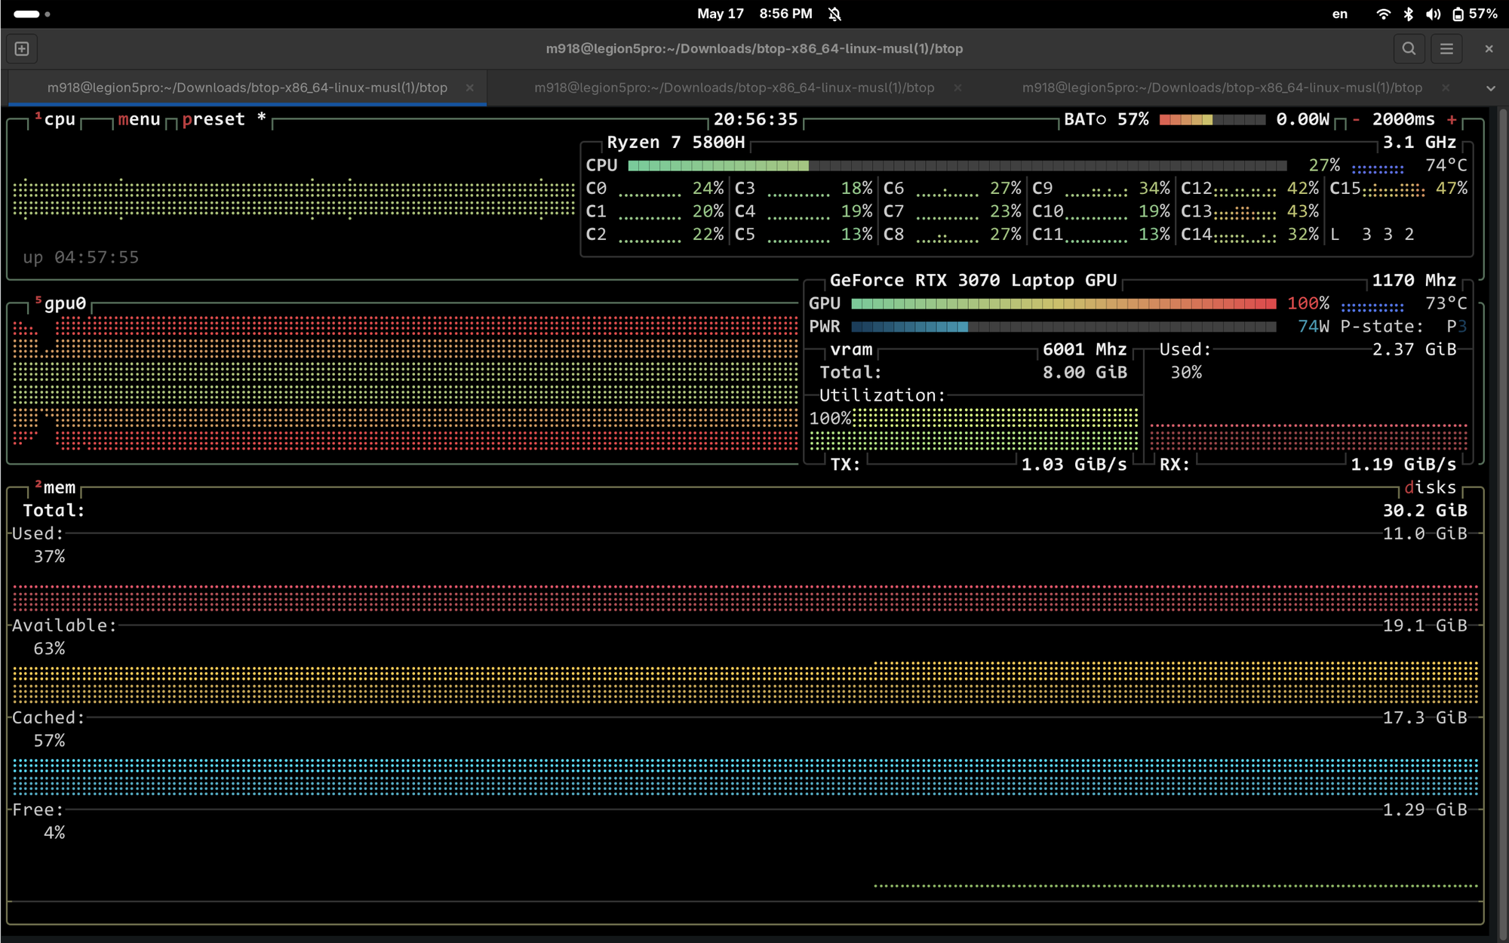The image size is (1509, 943).
Task: Click the C12 core 42% reading
Action: coord(1302,189)
